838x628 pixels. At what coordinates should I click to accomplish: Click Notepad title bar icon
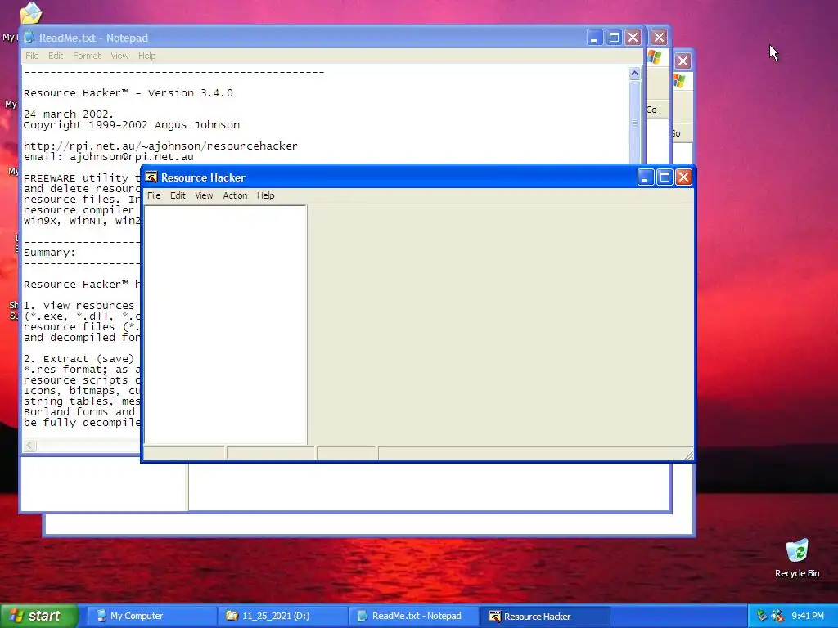(29, 38)
